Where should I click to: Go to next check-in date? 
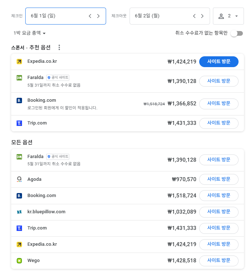(98, 16)
